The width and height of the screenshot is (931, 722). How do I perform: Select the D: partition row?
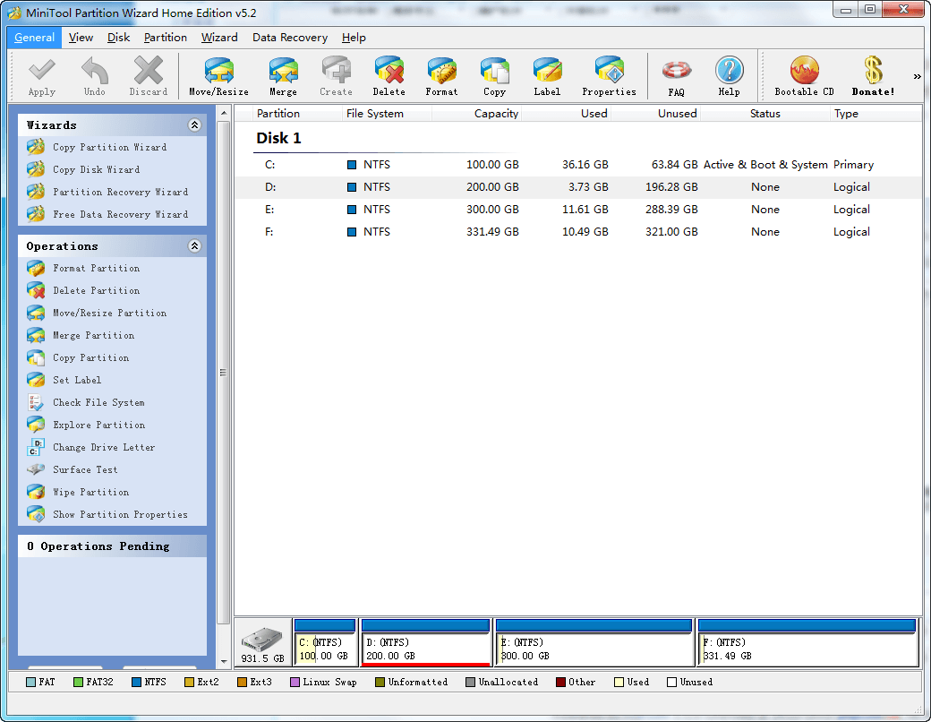(x=577, y=187)
